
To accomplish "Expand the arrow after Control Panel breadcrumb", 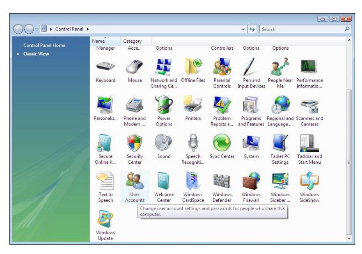I will [x=88, y=29].
